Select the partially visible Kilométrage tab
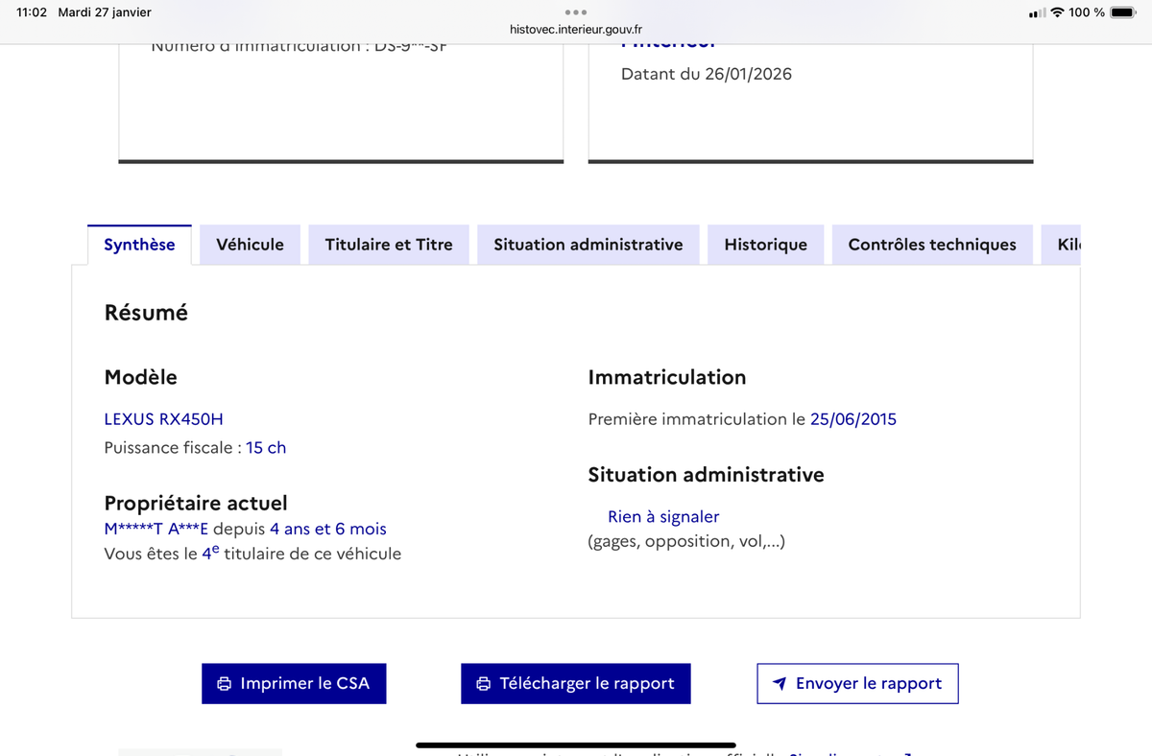1152x756 pixels. 1062,245
